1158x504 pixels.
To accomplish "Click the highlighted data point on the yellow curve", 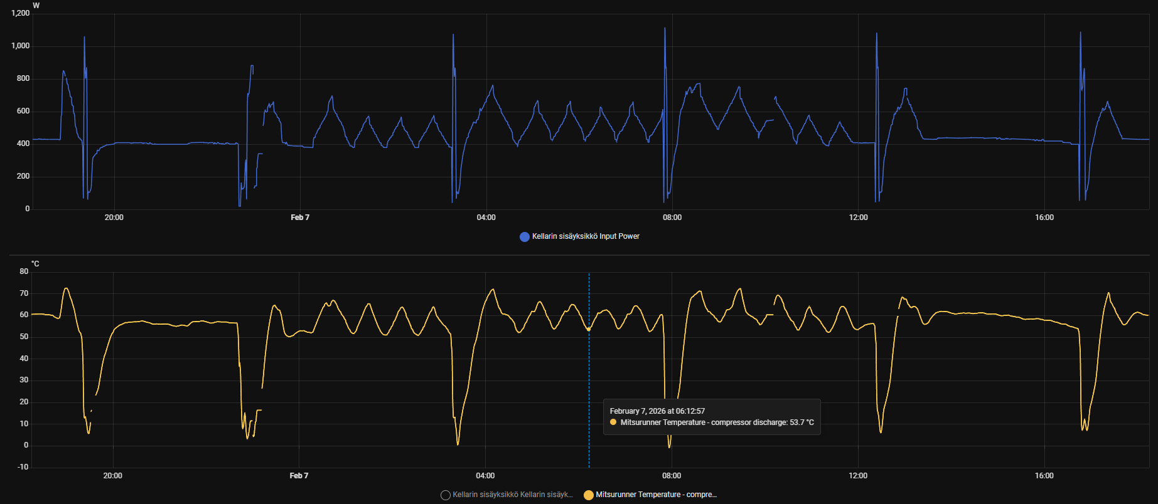I will coord(589,329).
